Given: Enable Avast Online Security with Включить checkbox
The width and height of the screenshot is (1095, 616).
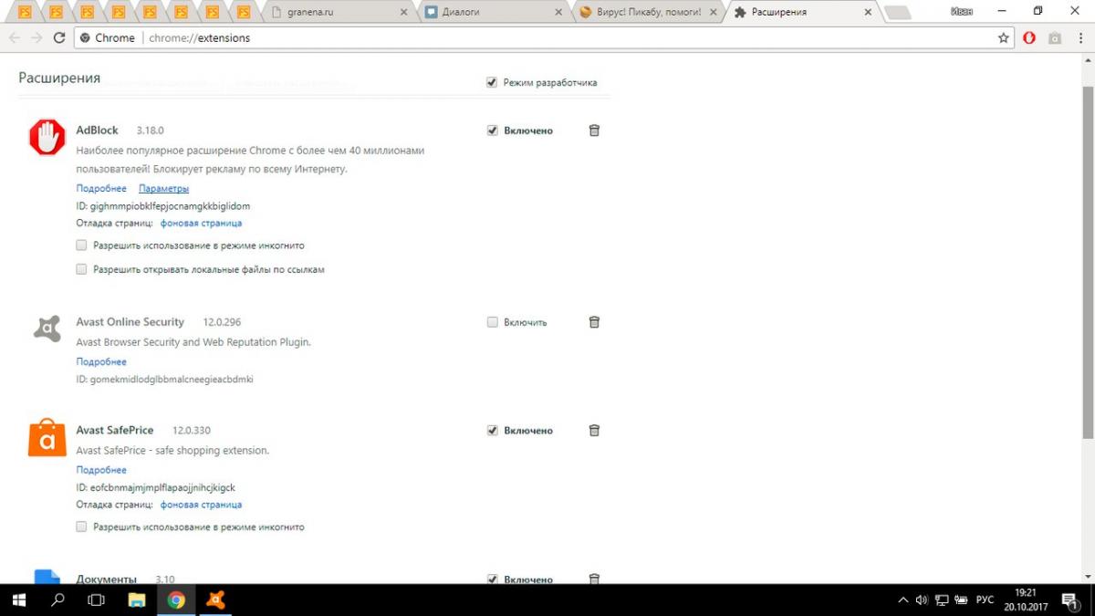Looking at the screenshot, I should point(493,322).
